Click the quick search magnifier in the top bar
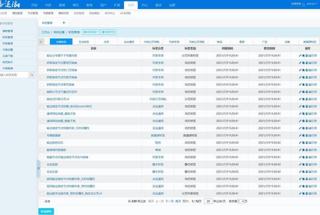Image resolution: width=320 pixels, height=215 pixels. pos(304,5)
